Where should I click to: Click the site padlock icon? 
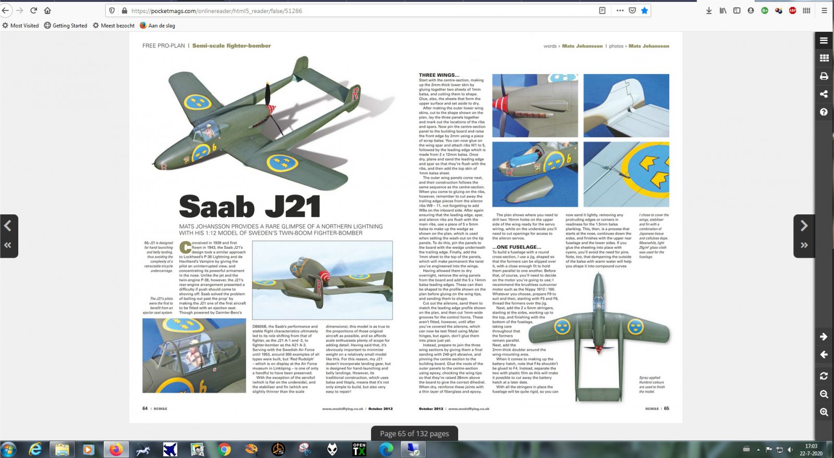(124, 10)
